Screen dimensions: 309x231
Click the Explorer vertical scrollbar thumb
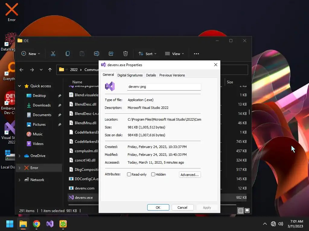[249, 112]
